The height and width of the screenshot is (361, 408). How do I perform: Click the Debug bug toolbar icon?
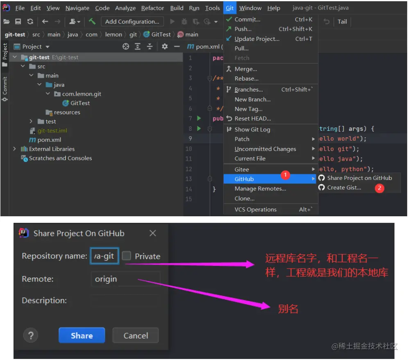pyautogui.click(x=184, y=22)
